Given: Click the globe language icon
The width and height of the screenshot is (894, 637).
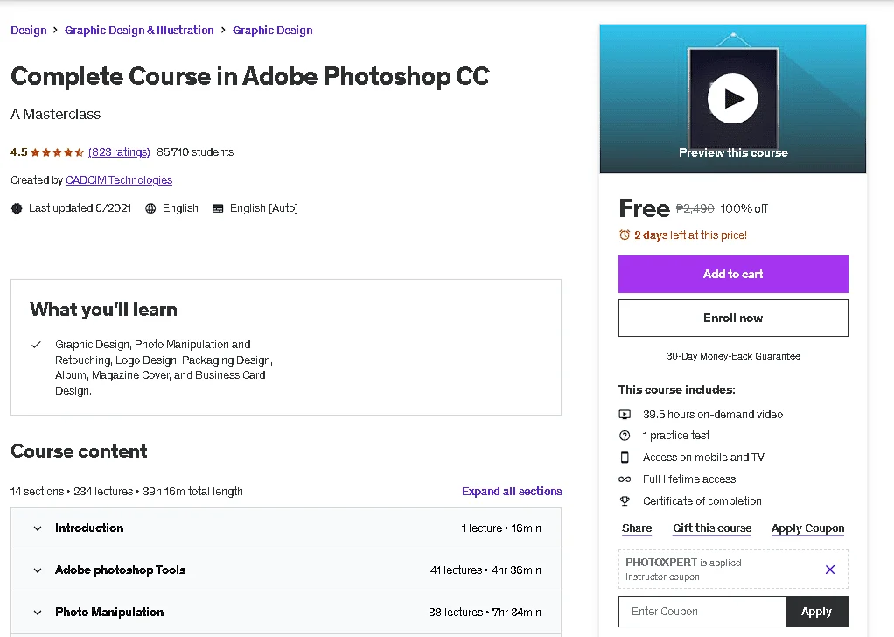Looking at the screenshot, I should [150, 208].
